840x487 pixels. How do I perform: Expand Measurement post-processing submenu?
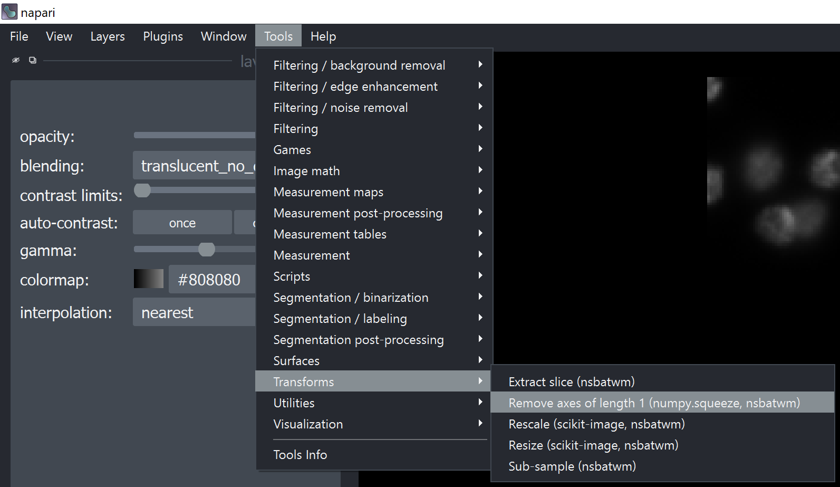[x=374, y=213]
